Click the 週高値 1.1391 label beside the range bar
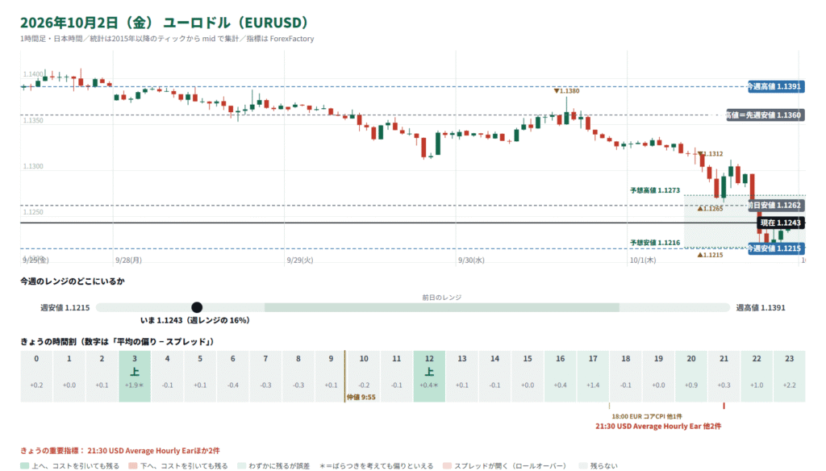 point(760,307)
